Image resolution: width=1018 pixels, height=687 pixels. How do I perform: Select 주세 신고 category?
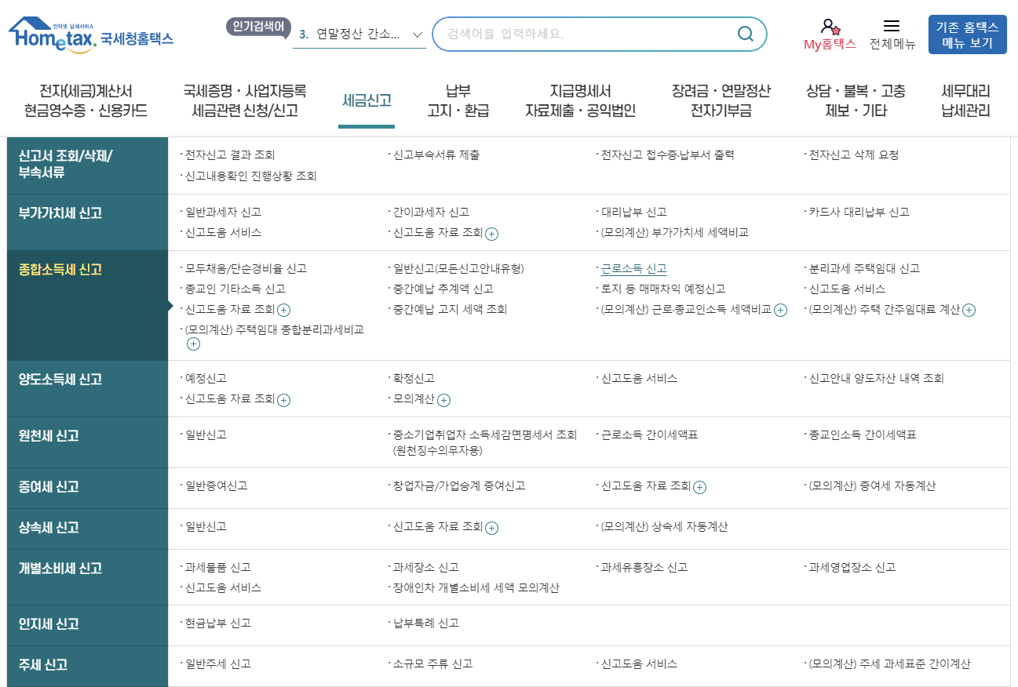point(87,666)
